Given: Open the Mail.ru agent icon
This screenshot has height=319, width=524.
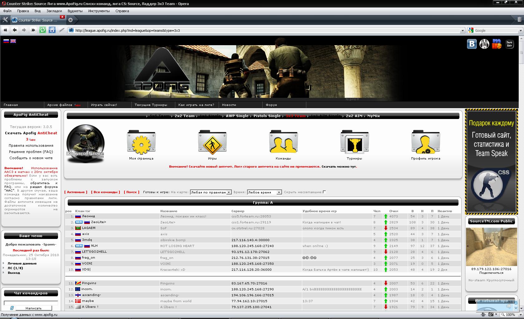Looking at the screenshot, I should 497,44.
